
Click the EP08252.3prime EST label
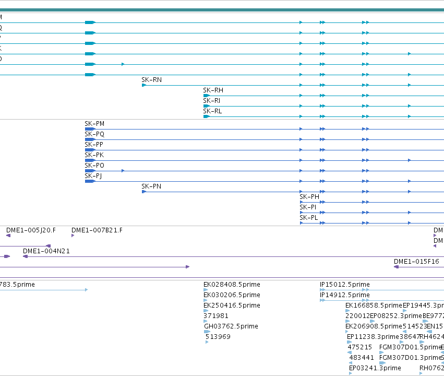point(396,316)
